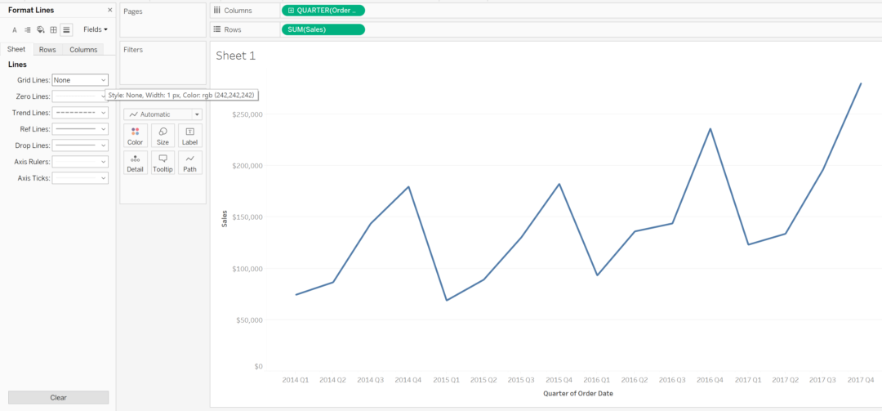Click the 2017 Q1 axis label
882x411 pixels.
pyautogui.click(x=747, y=380)
